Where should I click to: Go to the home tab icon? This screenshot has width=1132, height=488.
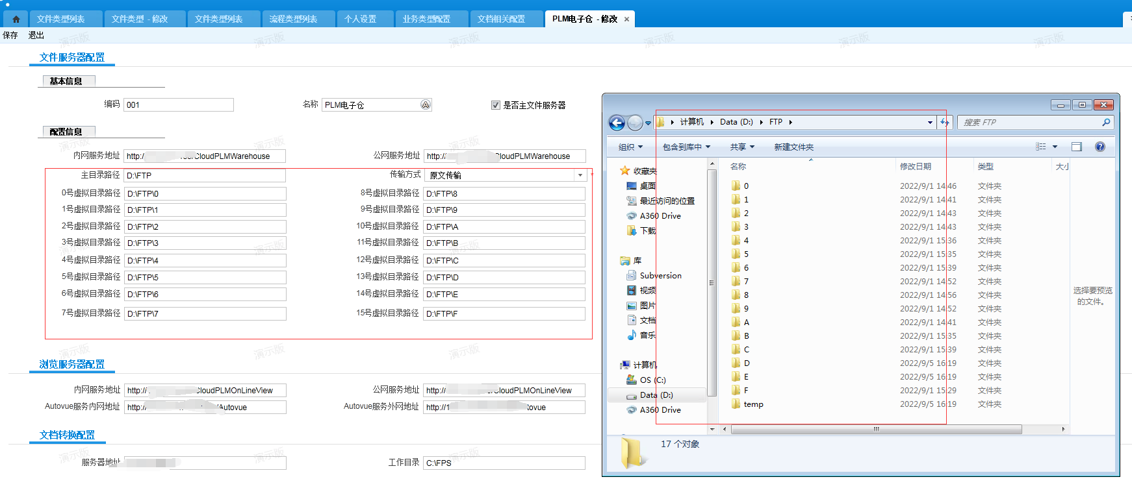(x=16, y=19)
